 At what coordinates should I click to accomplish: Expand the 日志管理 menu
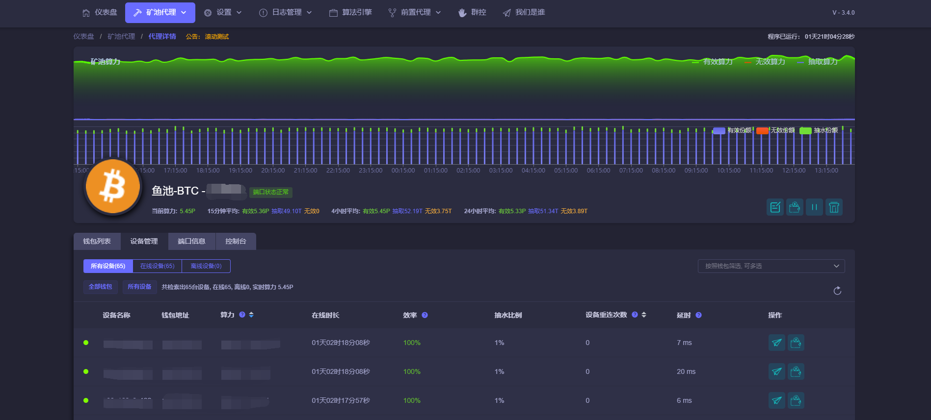[x=285, y=12]
